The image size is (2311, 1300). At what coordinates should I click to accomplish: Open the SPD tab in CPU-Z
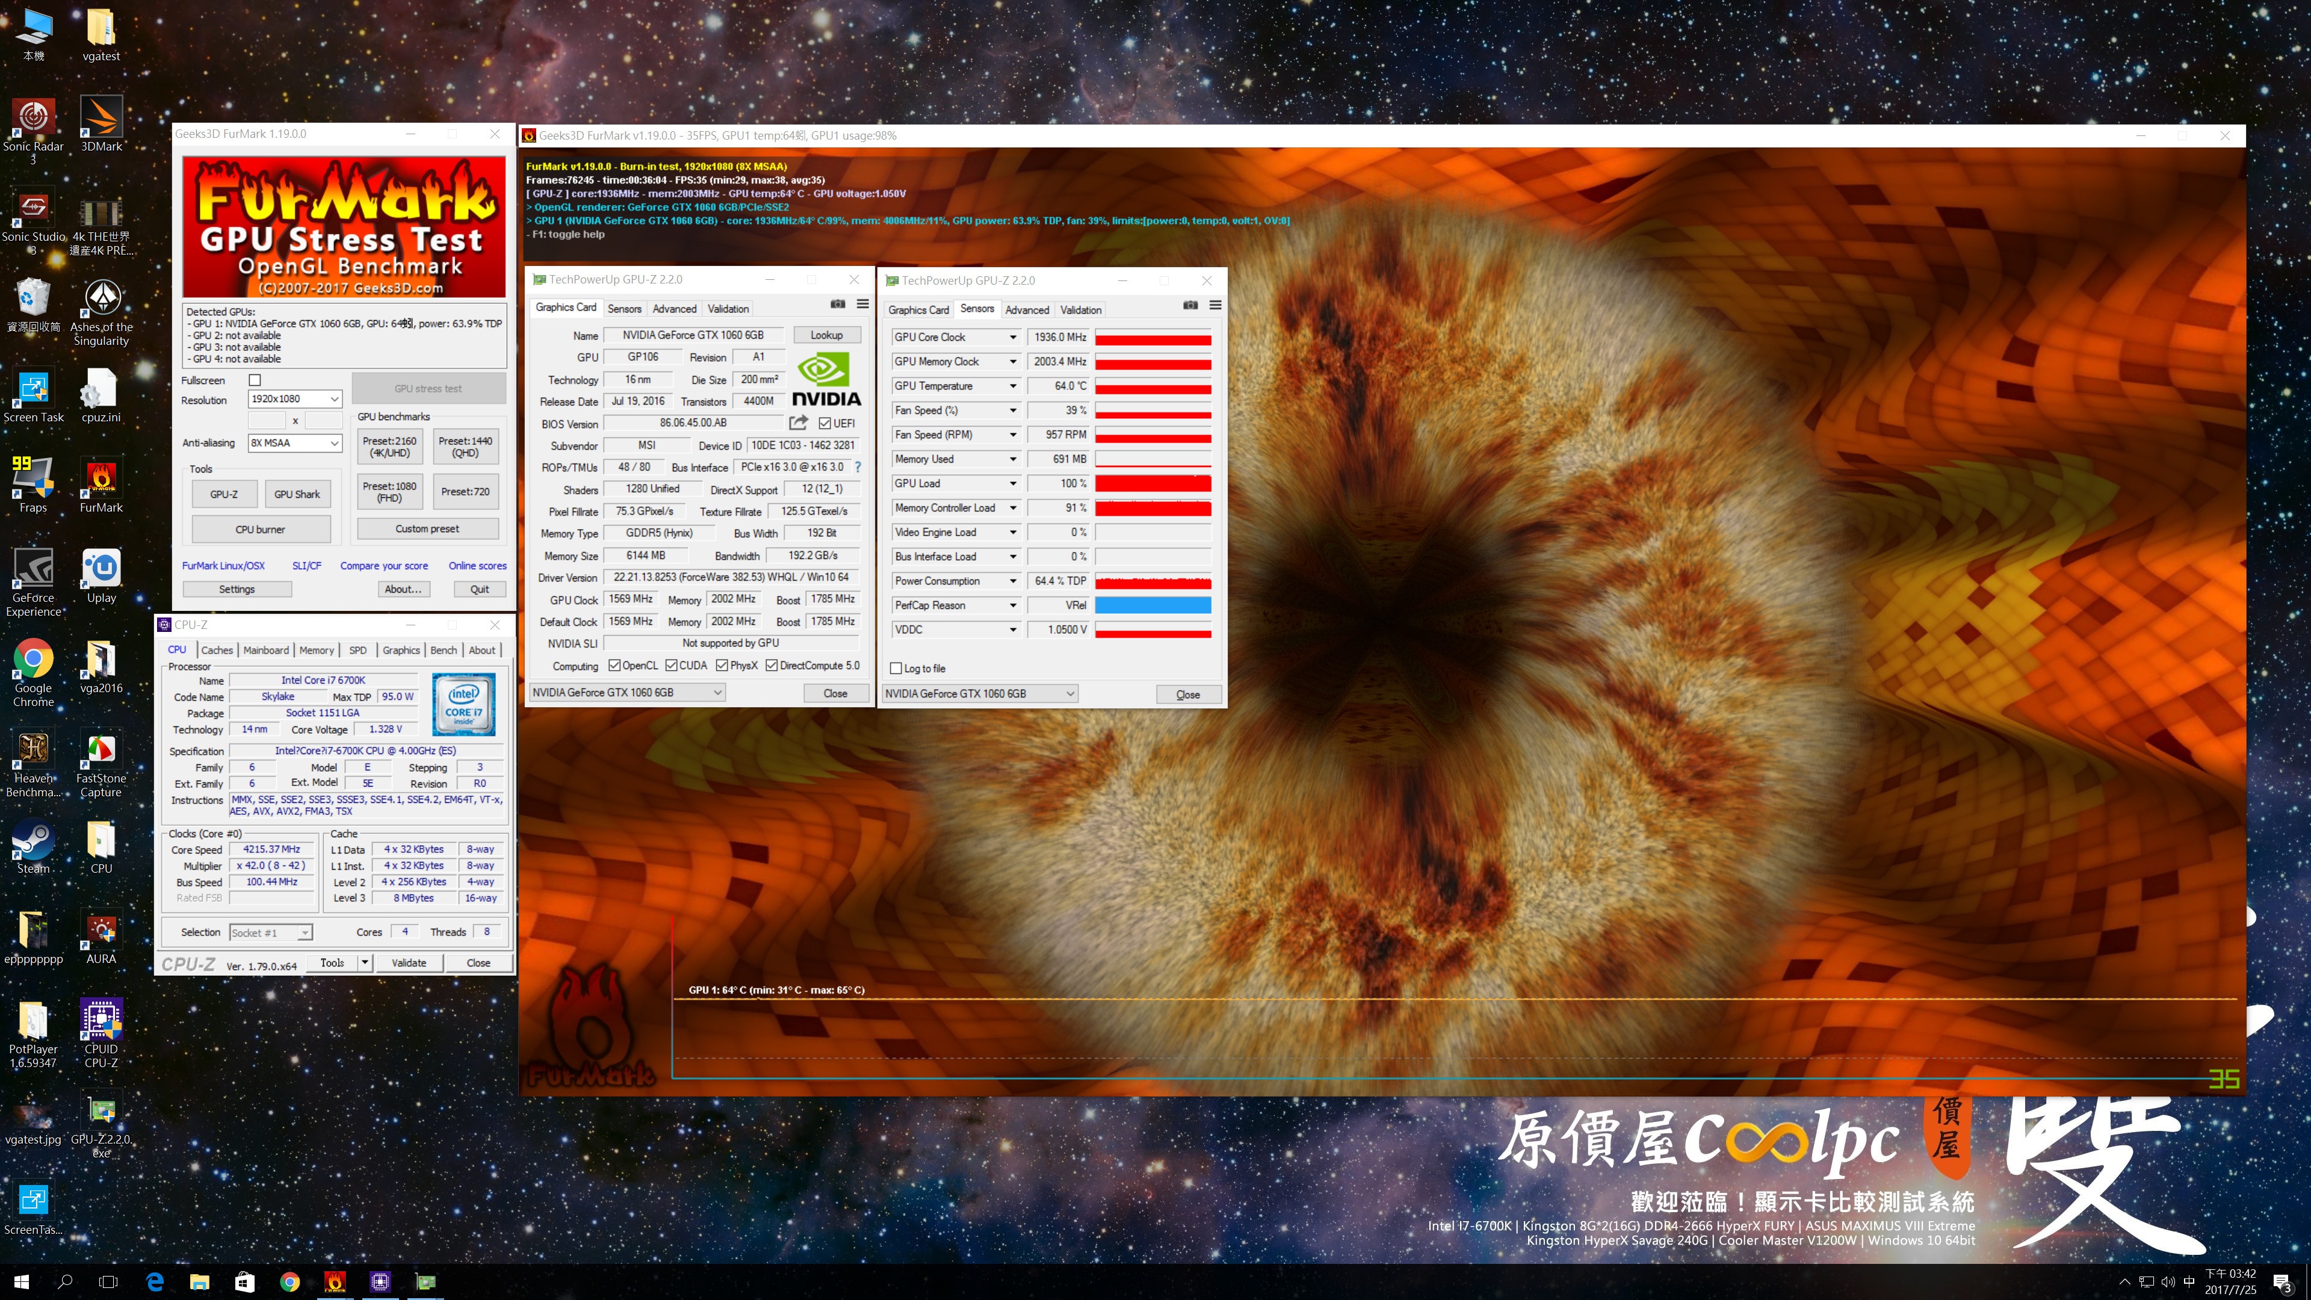[x=358, y=651]
